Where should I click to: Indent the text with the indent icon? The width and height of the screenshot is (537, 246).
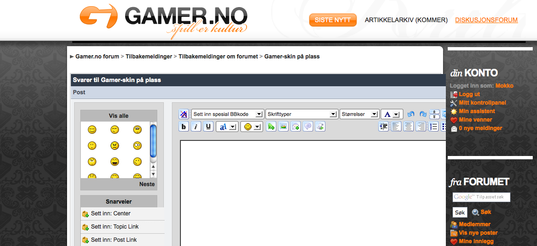click(384, 127)
